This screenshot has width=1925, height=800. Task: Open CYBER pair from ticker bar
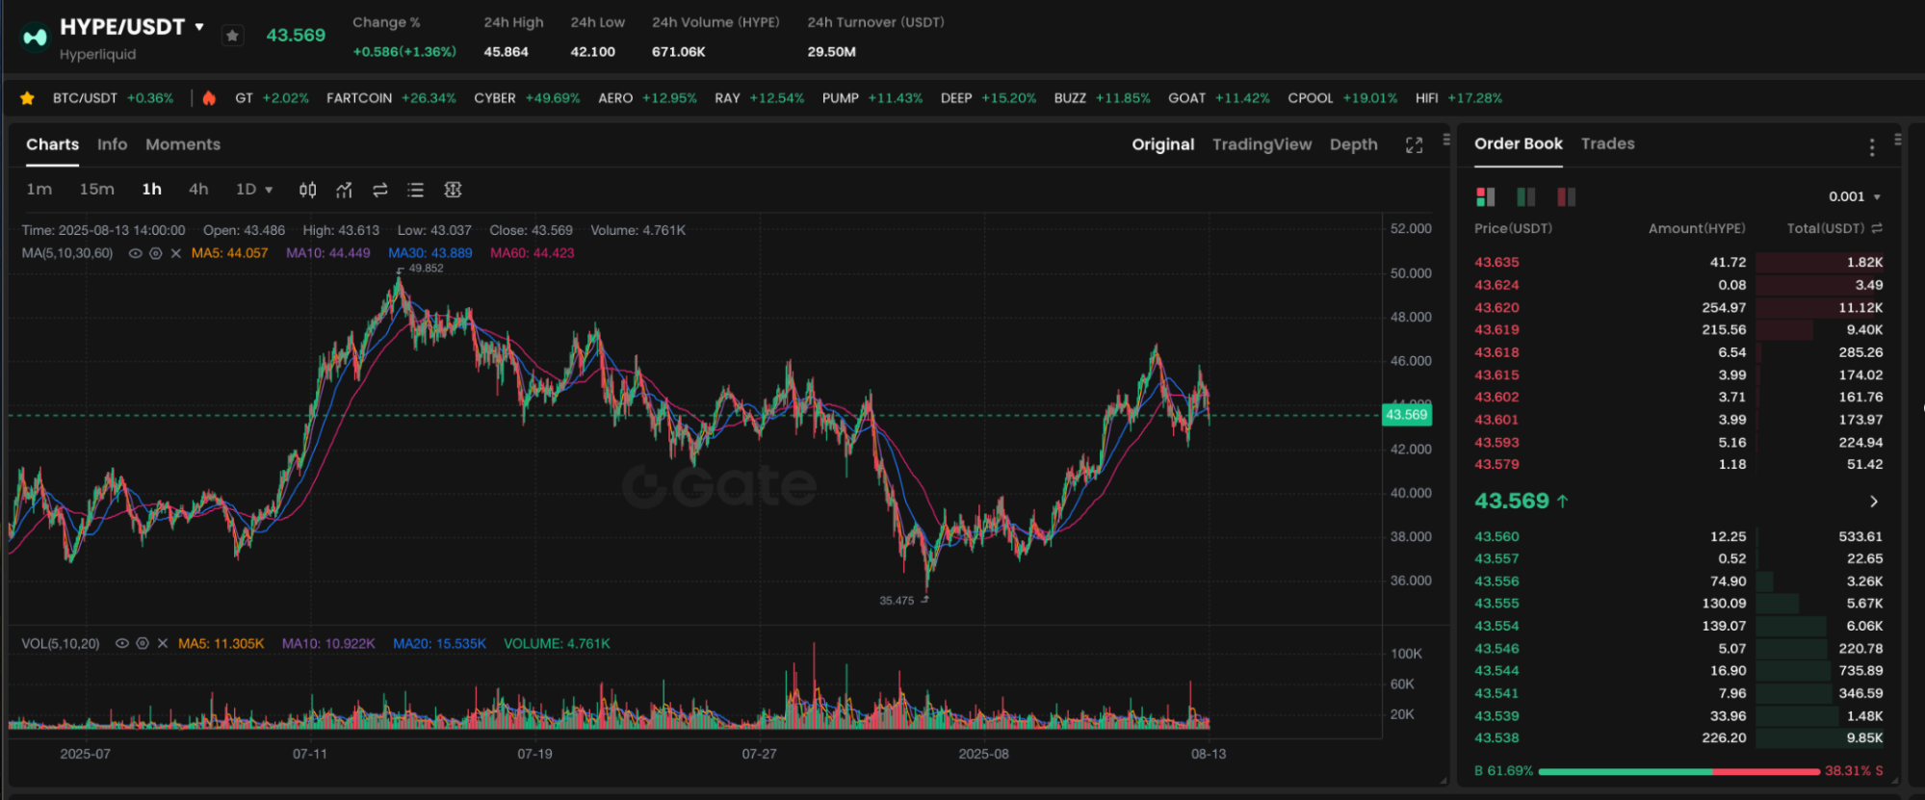(x=527, y=98)
